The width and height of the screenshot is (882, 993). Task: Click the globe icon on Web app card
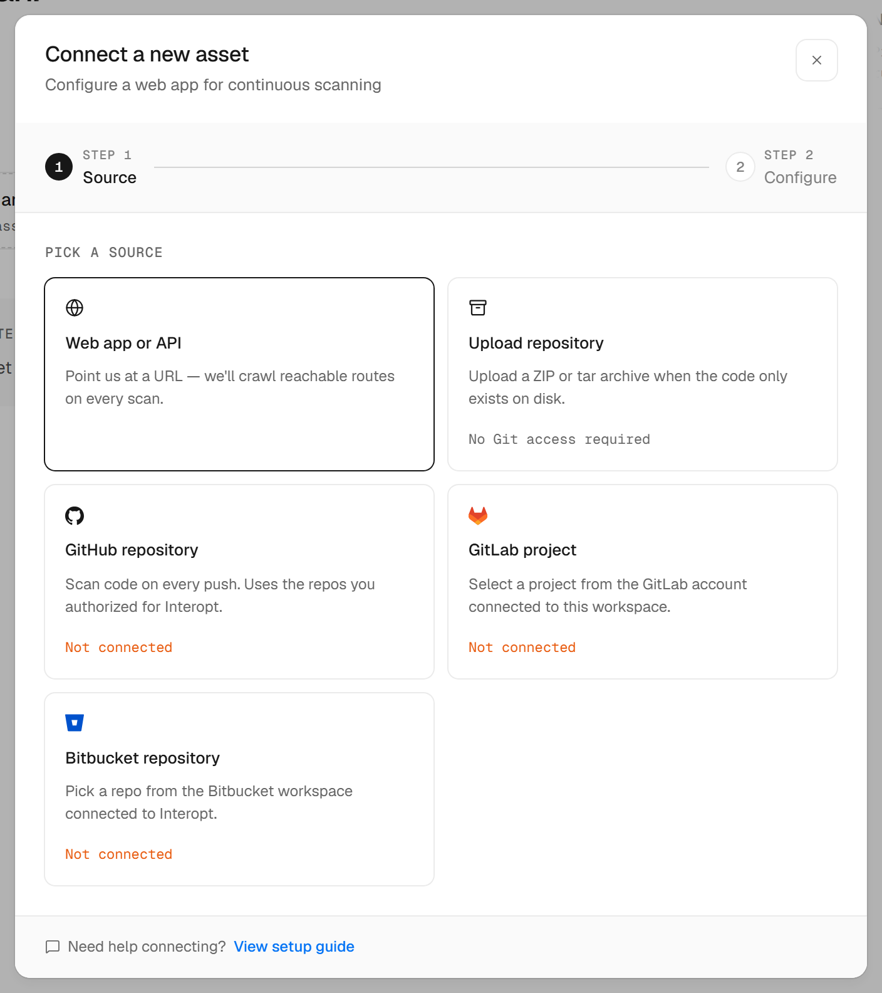coord(75,308)
